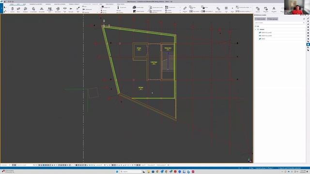310x174 pixels.
Task: Open the Construction object dropdown arrow
Action: tap(251, 8)
